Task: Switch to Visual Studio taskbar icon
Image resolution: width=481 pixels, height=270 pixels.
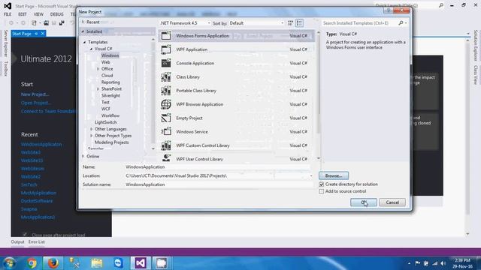Action: pos(141,263)
